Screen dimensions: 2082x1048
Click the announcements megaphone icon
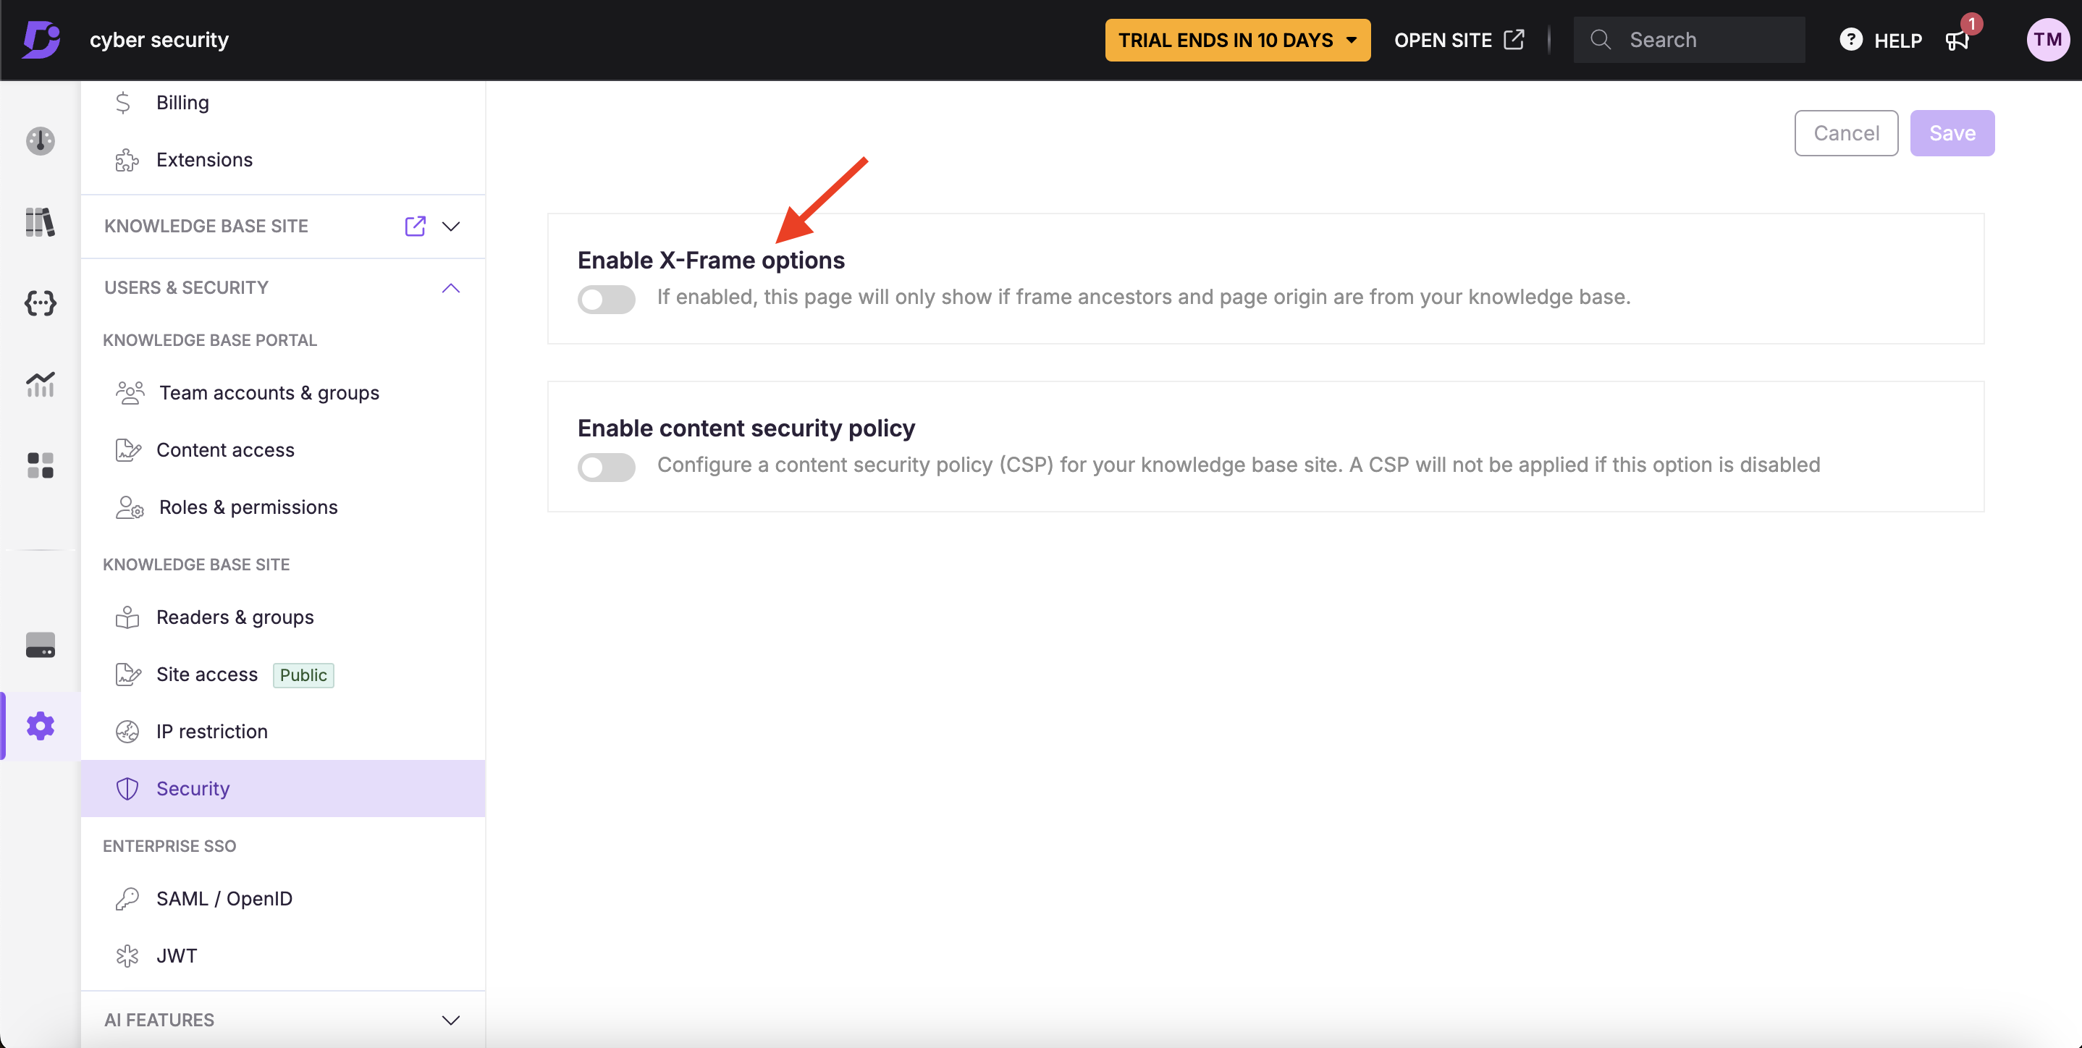pos(1957,41)
